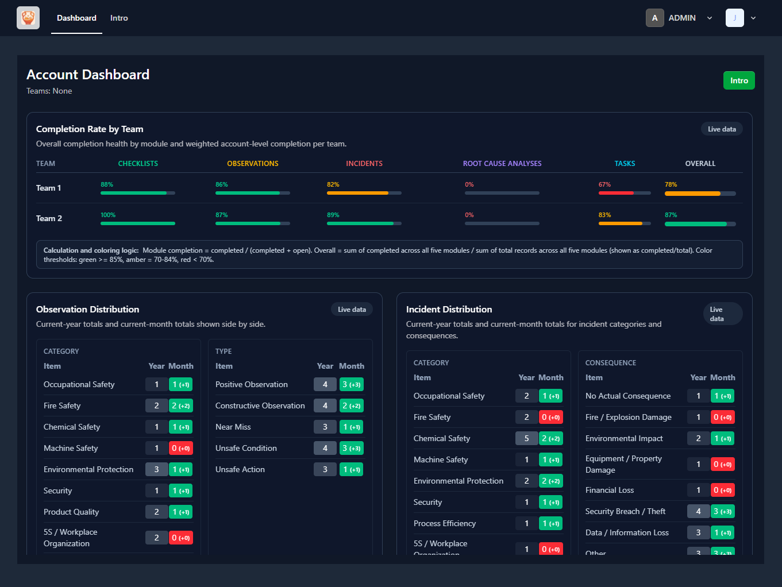Click the user J avatar
Screen dimensions: 782x587
pyautogui.click(x=734, y=18)
